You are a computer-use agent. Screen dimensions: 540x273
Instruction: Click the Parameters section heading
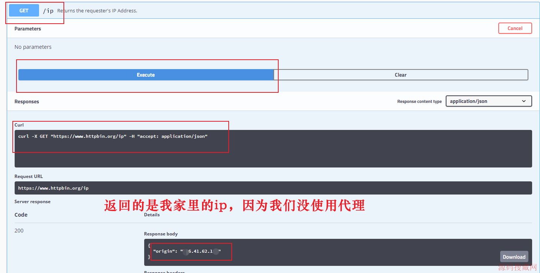point(28,29)
